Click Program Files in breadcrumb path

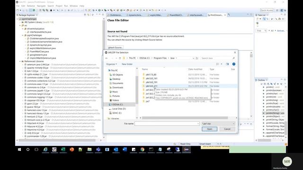pyautogui.click(x=160, y=58)
